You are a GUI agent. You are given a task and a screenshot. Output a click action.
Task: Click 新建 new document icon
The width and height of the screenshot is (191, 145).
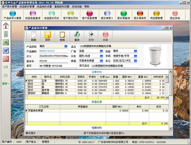(x=34, y=36)
